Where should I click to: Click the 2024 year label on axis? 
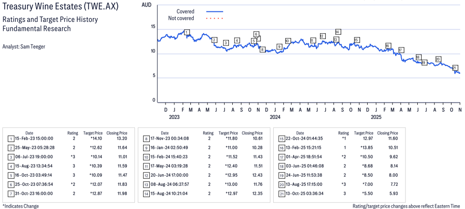click(275, 117)
